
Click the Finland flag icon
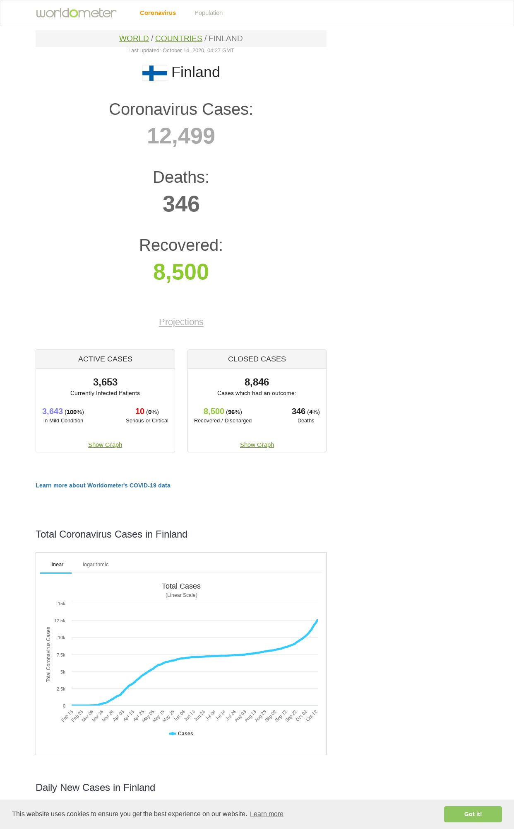coord(154,73)
